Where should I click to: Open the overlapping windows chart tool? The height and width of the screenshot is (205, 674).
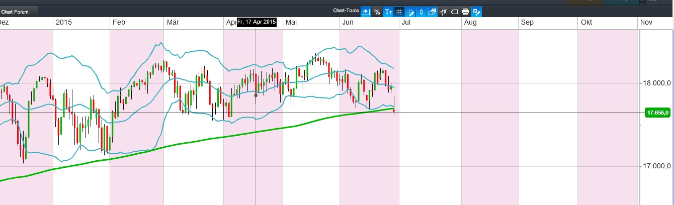432,12
